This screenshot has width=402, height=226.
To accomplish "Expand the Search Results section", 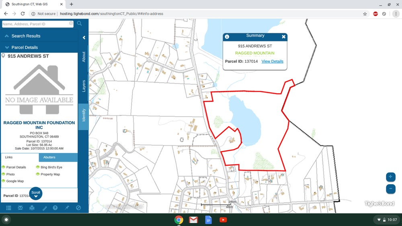I will 26,36.
